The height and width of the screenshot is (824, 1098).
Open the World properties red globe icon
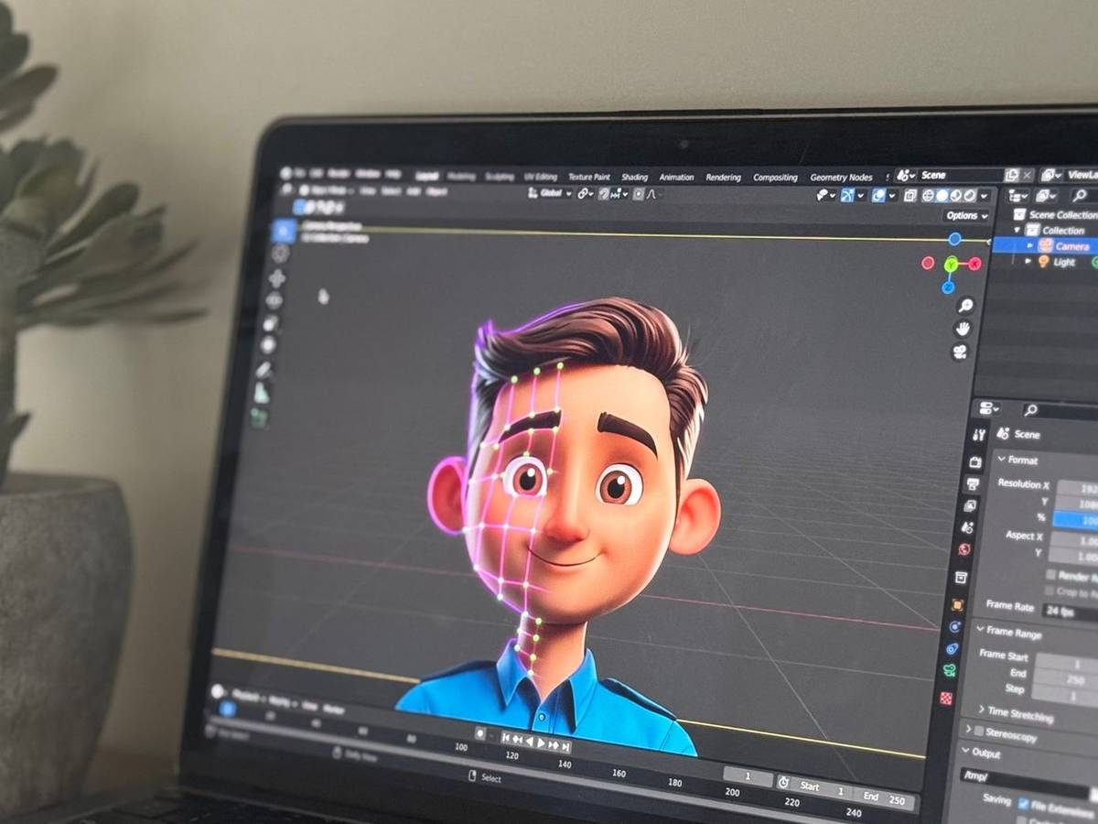click(x=964, y=550)
